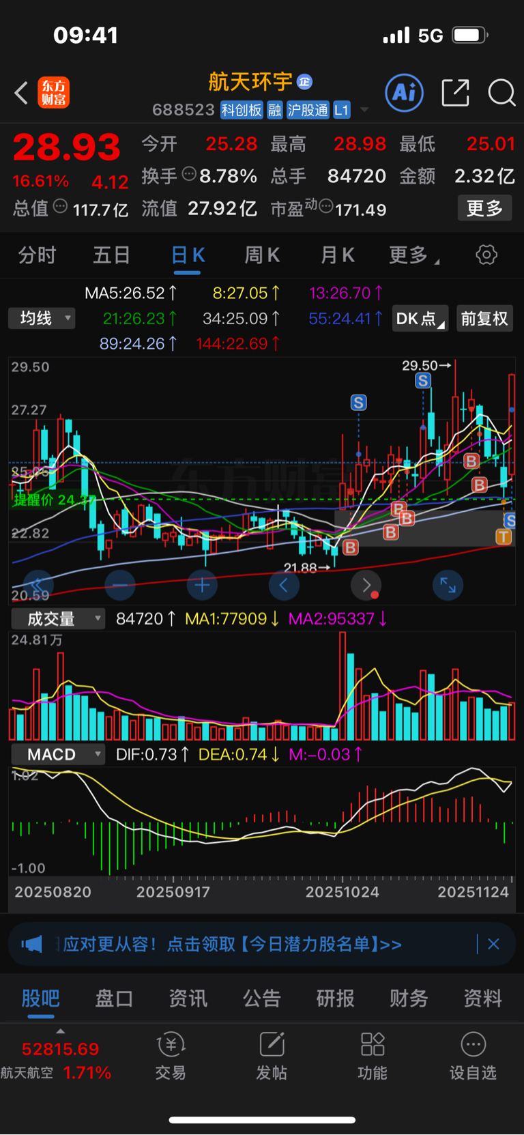Tap the 科创板 tag

coord(242,110)
